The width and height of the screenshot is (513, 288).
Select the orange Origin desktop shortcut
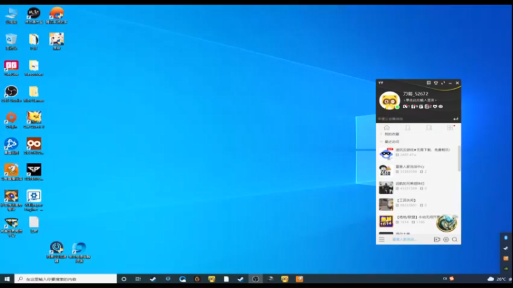(x=12, y=120)
